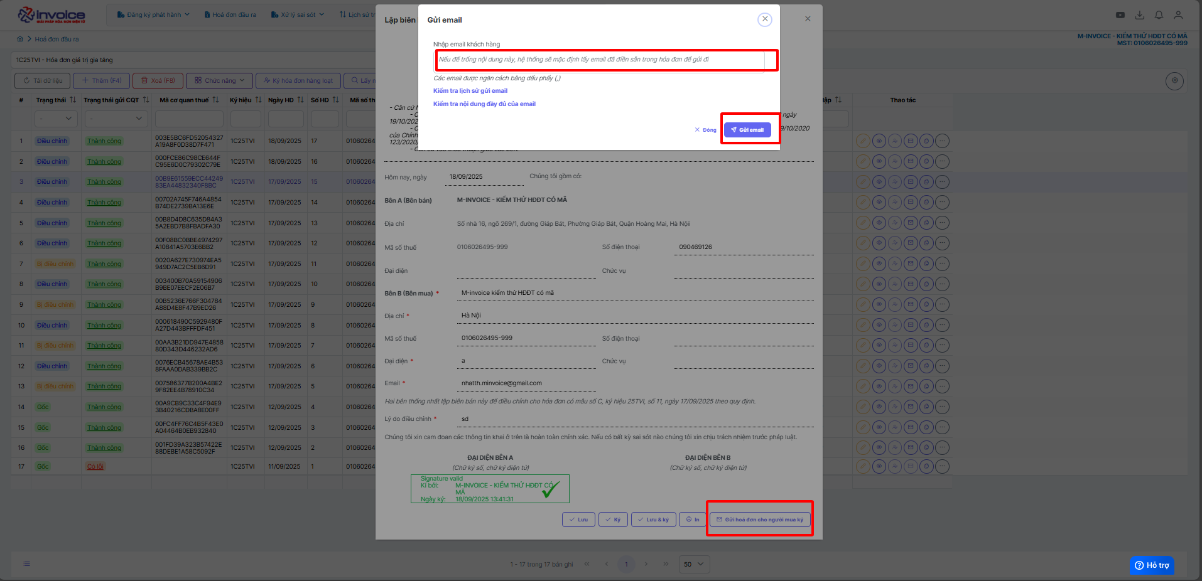Click the view eye icon in row 2

point(879,162)
